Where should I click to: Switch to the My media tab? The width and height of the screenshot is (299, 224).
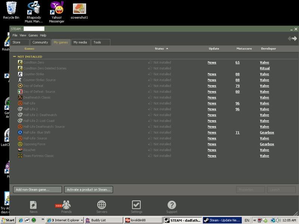click(80, 42)
